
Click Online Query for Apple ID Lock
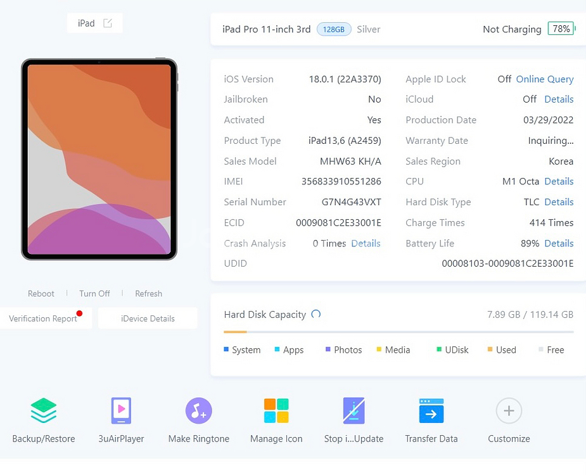click(545, 79)
